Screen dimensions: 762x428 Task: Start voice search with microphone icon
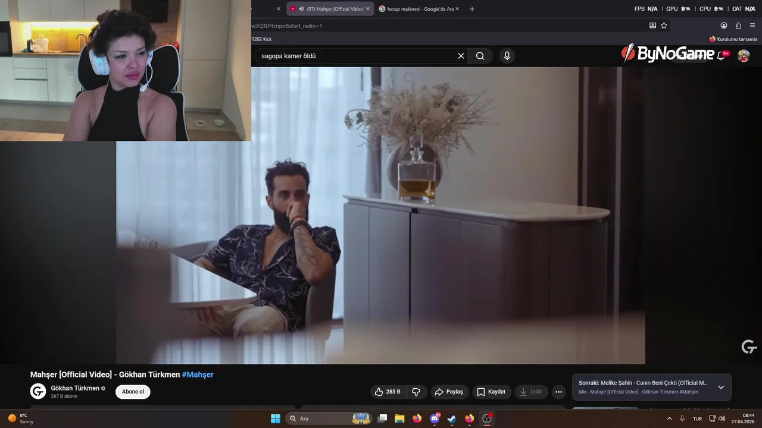507,56
